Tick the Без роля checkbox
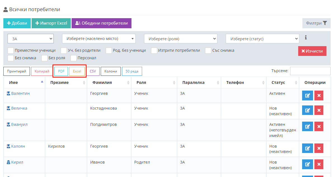This screenshot has height=177, width=334. (x=44, y=58)
